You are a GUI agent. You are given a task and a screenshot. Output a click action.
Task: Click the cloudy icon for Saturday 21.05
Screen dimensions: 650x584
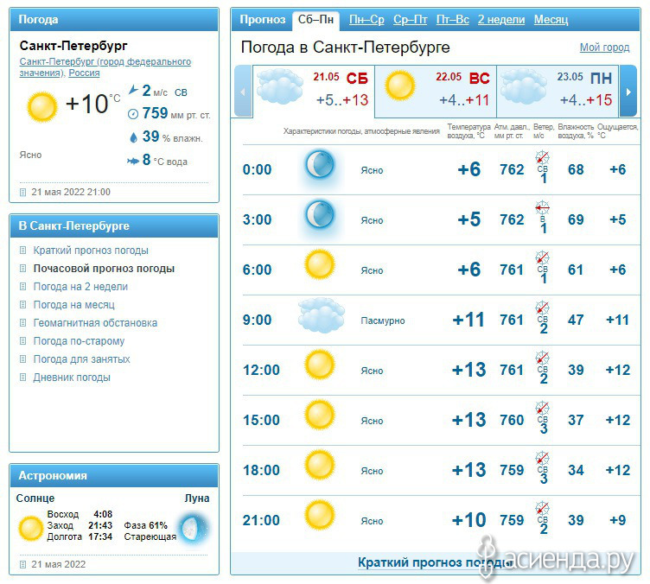tap(279, 86)
